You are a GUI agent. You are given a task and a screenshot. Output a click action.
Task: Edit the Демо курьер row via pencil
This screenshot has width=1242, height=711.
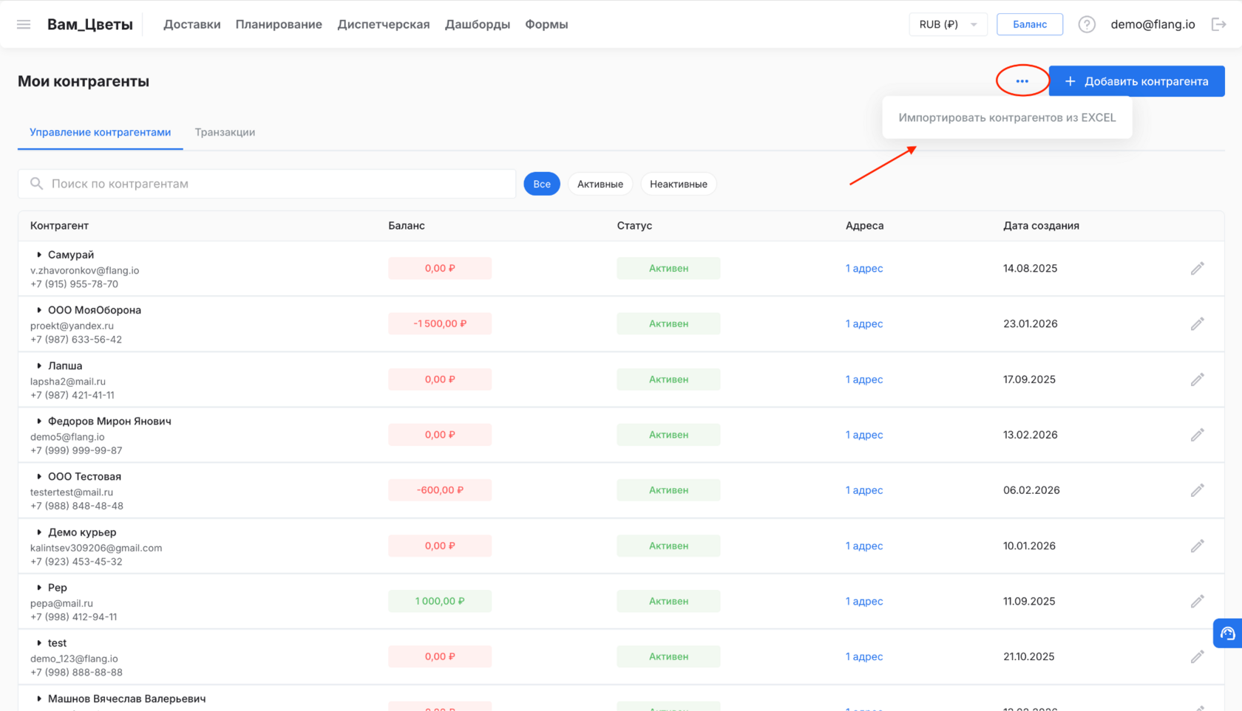(x=1197, y=546)
